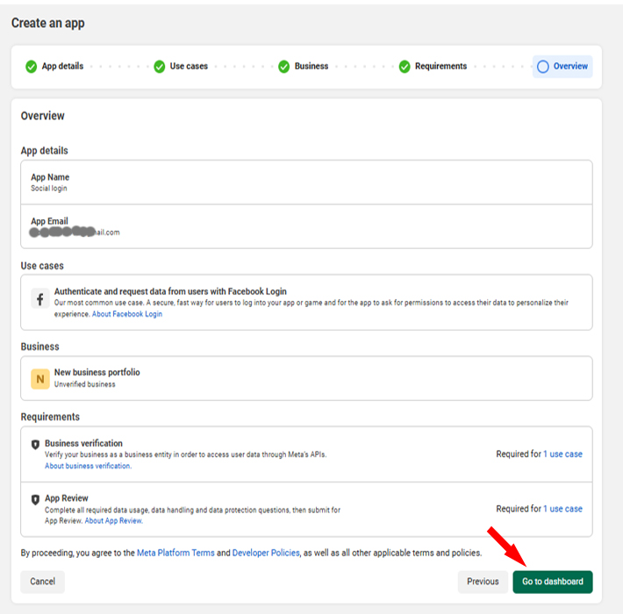Click the Requirements green checkmark icon
Viewport: 623px width, 614px height.
(405, 67)
